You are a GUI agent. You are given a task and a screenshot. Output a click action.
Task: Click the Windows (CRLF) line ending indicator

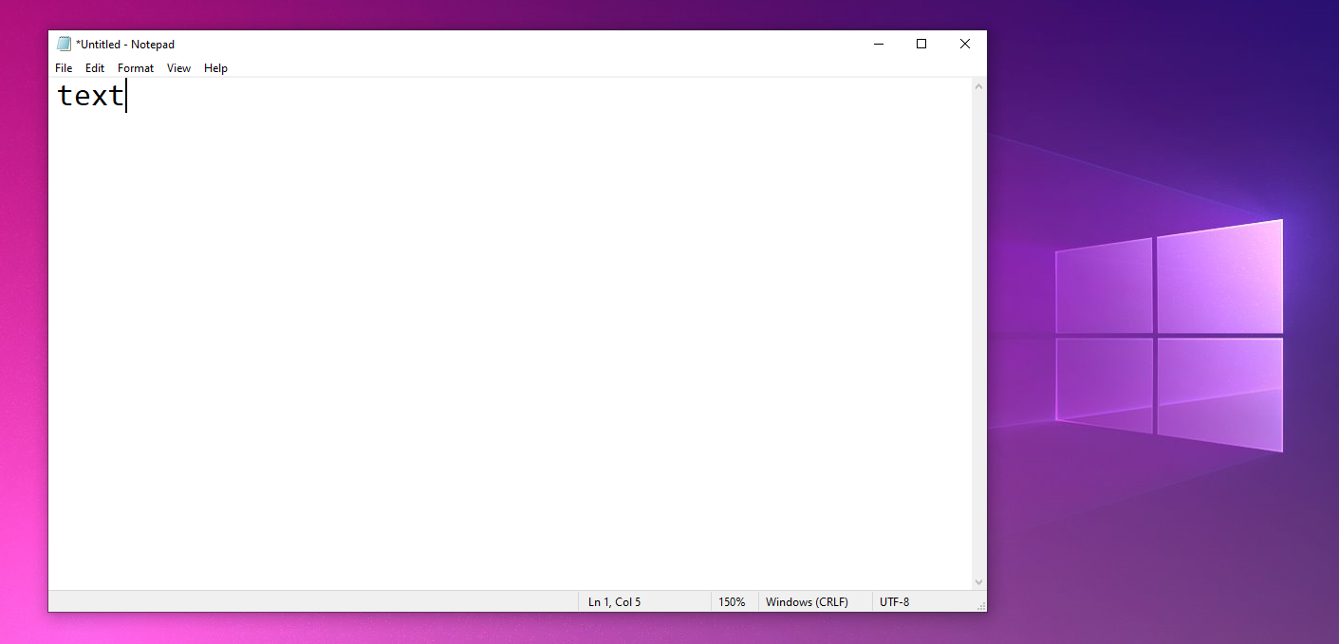coord(807,602)
